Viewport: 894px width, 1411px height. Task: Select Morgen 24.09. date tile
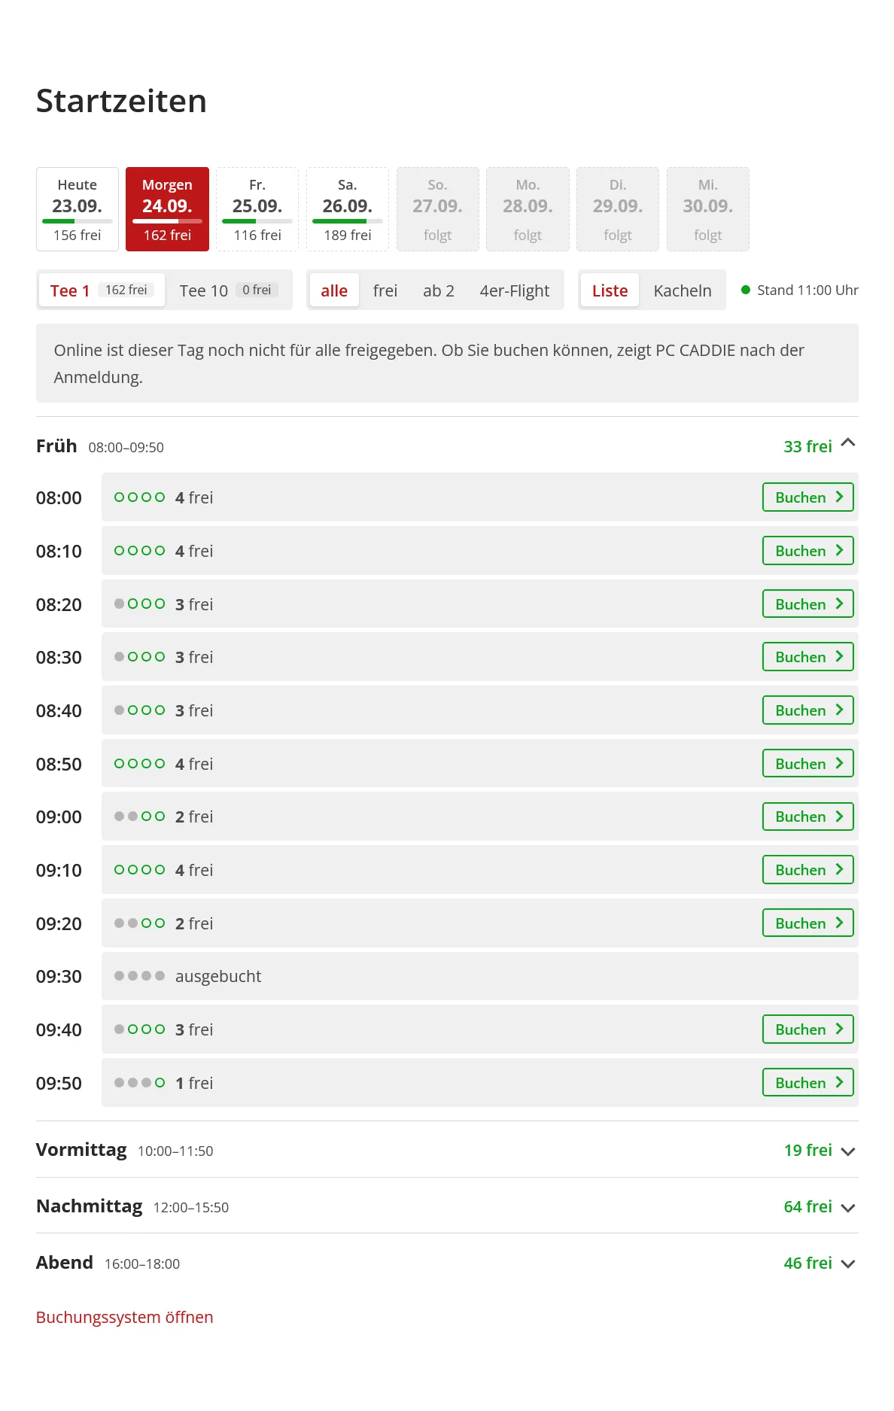(x=167, y=209)
